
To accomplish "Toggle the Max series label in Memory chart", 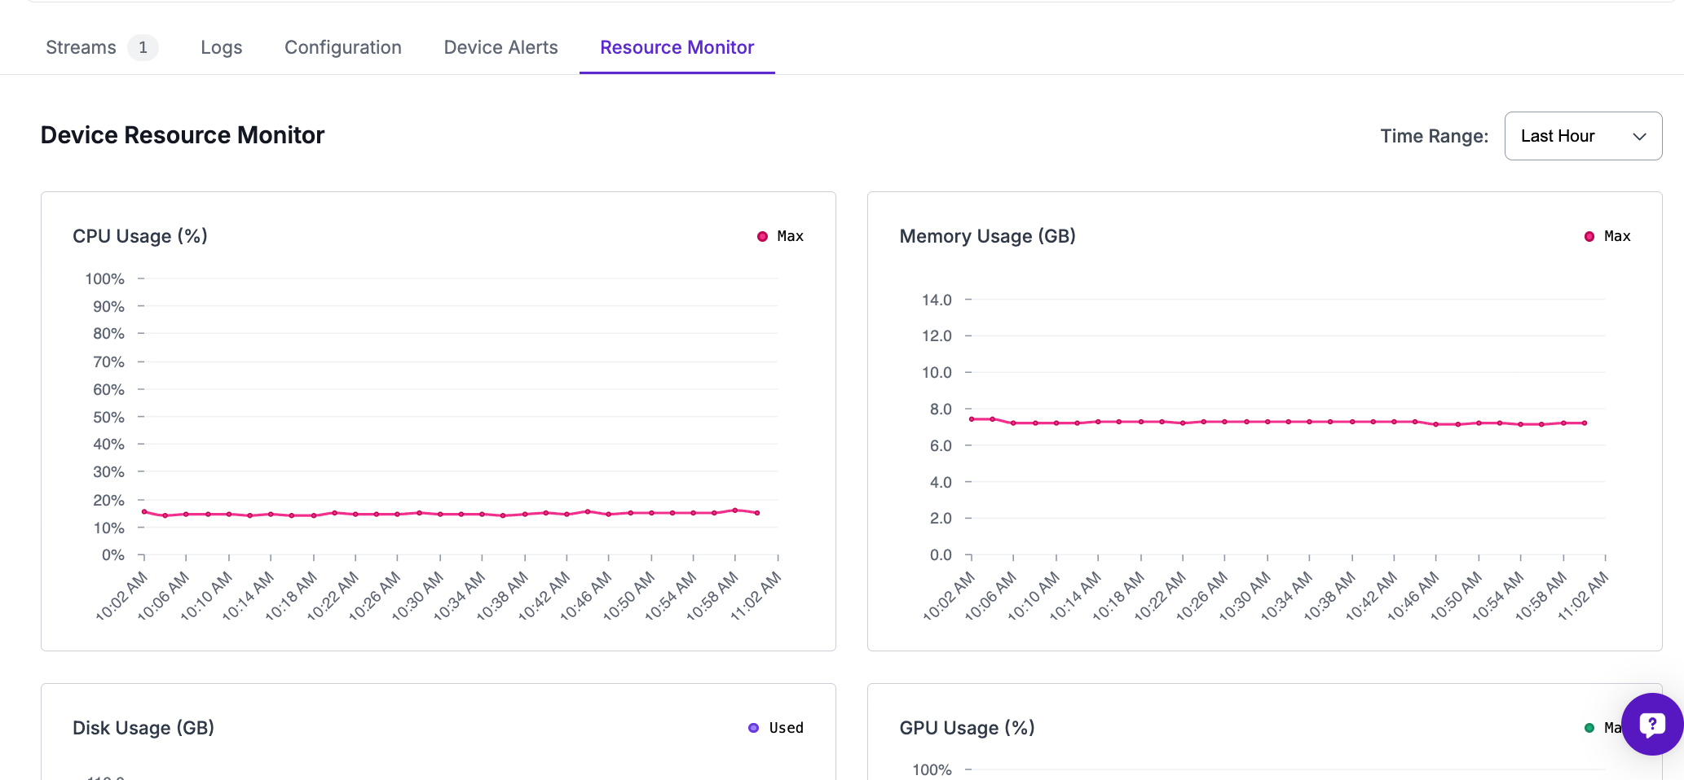I will [x=1617, y=237].
